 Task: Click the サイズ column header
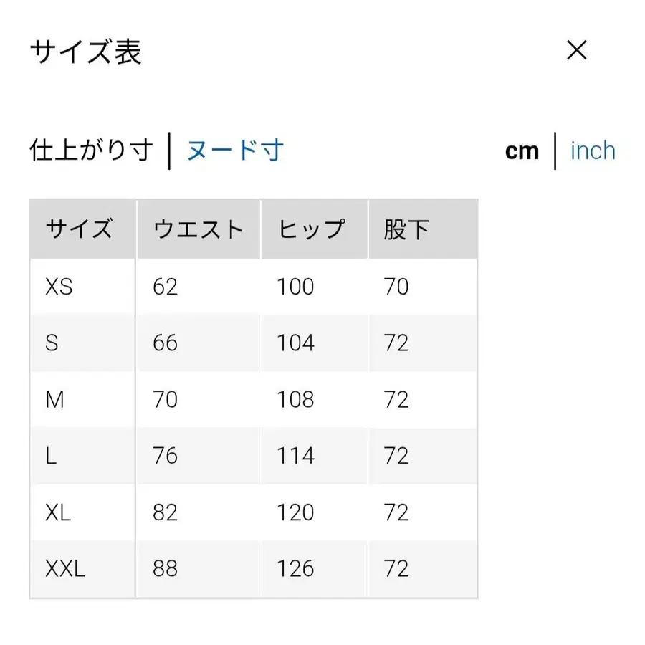(81, 229)
